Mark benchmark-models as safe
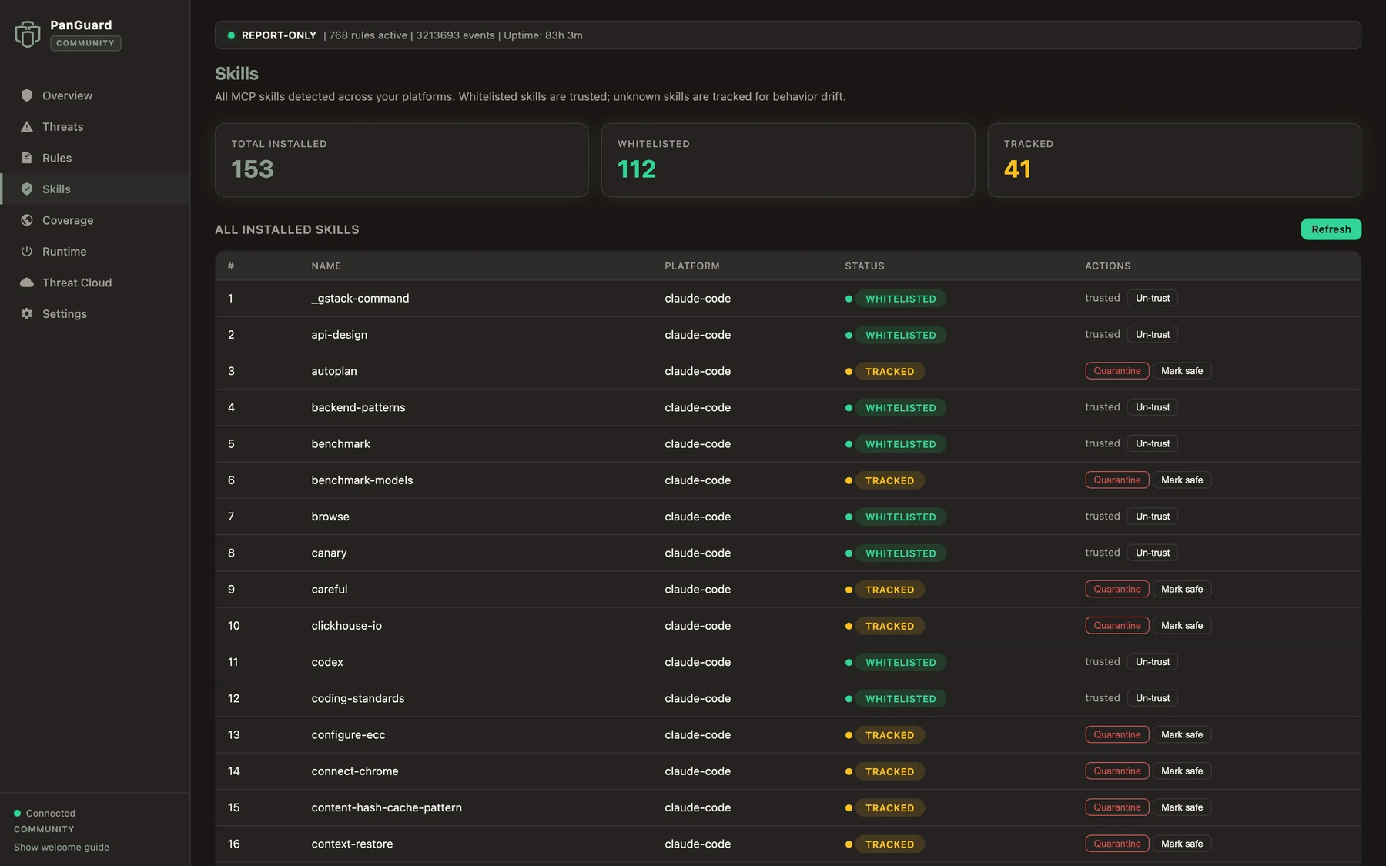Screen dimensions: 1386x866 coord(1181,480)
